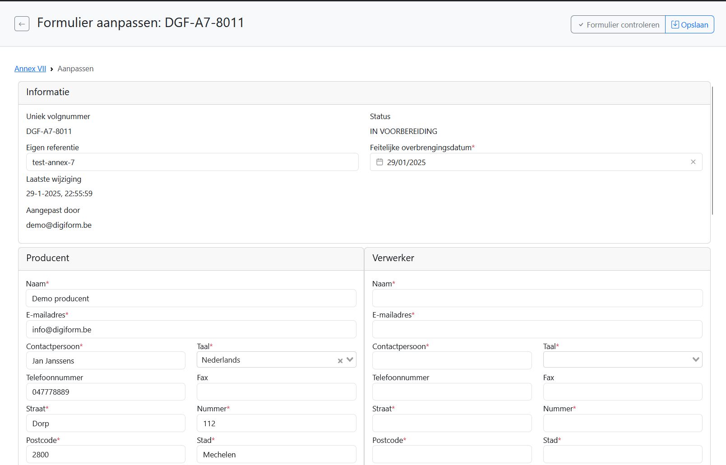This screenshot has height=465, width=726.
Task: Focus the Verwerker E-mailadres field
Action: coord(537,330)
